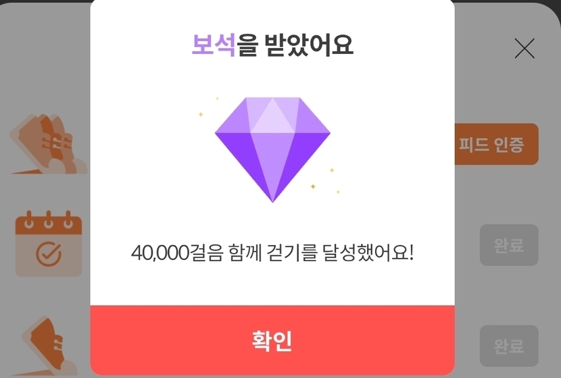
Task: Select the 완료 button beside the calendar
Action: click(509, 245)
